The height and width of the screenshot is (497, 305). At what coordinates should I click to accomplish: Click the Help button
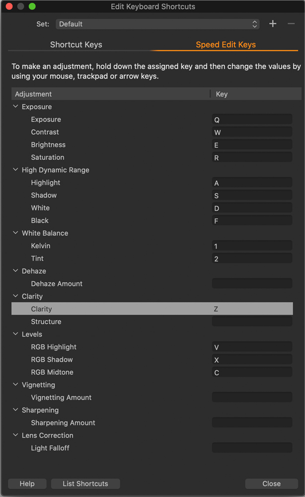pyautogui.click(x=27, y=484)
